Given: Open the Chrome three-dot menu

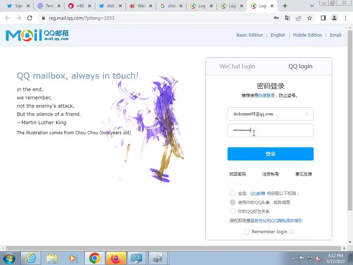Looking at the screenshot, I should click(x=345, y=18).
